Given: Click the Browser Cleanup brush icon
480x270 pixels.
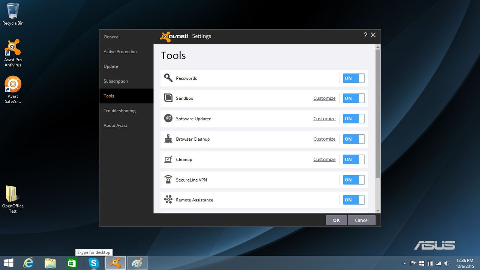Looking at the screenshot, I should [168, 139].
